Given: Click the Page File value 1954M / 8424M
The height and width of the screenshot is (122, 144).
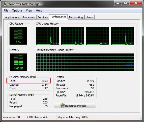Looking at the screenshot, I should [x=85, y=95].
